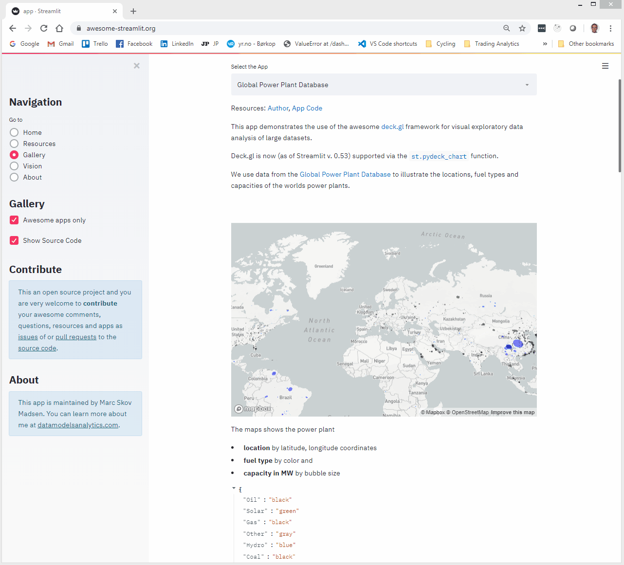Select About radio button
624x565 pixels.
[x=14, y=177]
